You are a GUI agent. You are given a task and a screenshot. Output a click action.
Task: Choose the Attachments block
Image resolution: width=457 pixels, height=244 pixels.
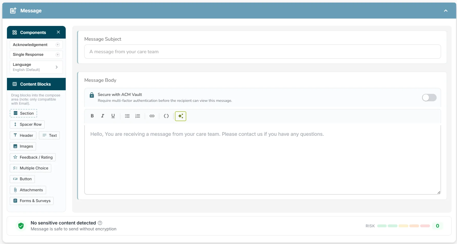[28, 190]
